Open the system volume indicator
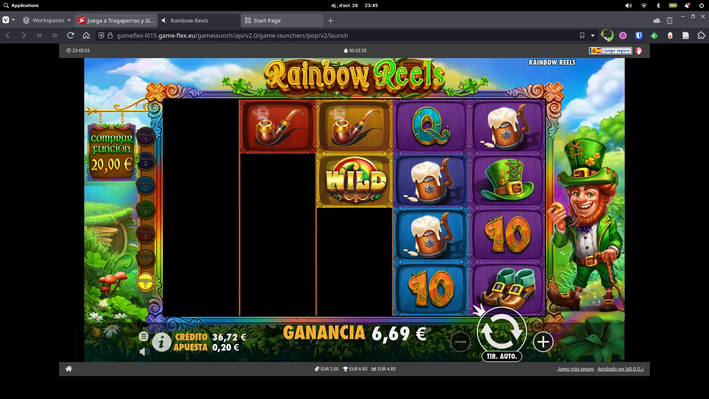This screenshot has width=709, height=399. [628, 6]
